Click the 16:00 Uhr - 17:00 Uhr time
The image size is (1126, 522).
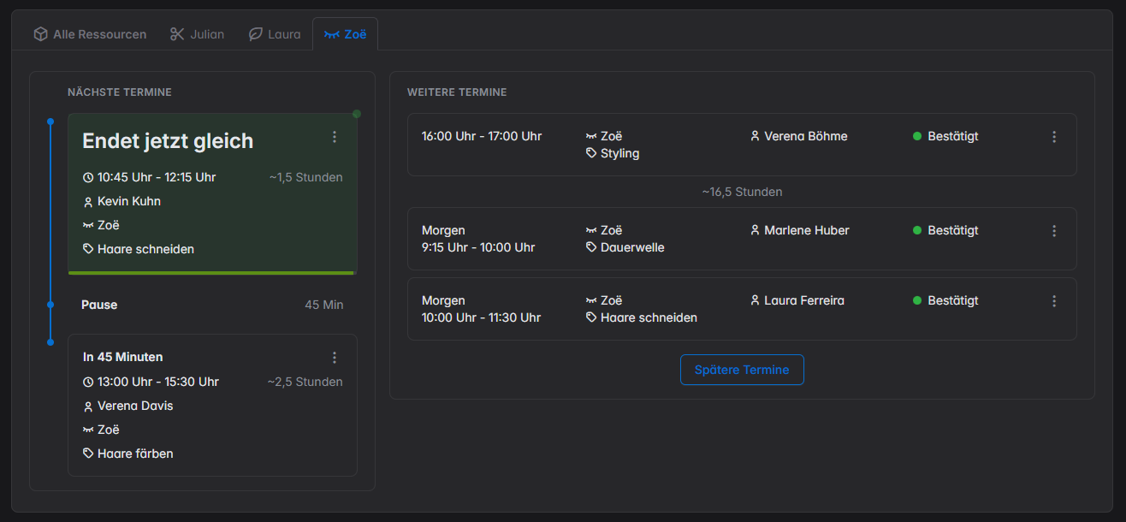(482, 136)
